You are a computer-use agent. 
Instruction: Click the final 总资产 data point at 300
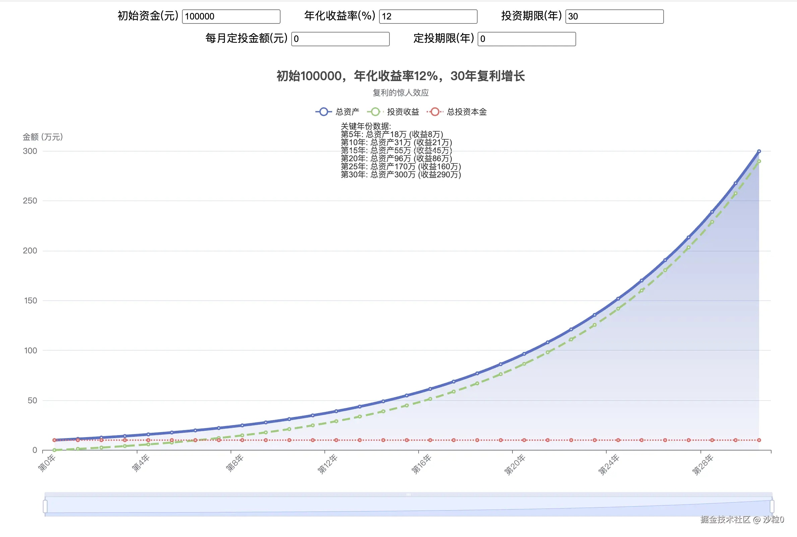759,151
